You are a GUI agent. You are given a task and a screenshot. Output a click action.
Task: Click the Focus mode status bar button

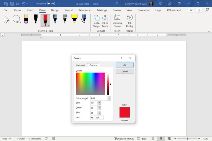coord(142,139)
